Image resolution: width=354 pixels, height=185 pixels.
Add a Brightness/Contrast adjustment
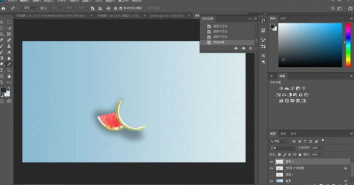pyautogui.click(x=281, y=88)
